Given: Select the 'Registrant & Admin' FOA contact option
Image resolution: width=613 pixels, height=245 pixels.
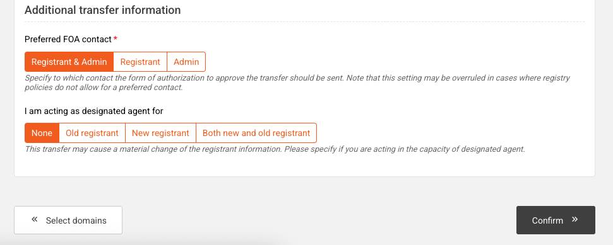Looking at the screenshot, I should coord(69,62).
